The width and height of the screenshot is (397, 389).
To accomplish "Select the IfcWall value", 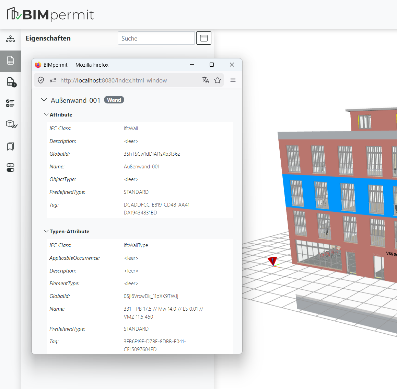I will [x=131, y=129].
